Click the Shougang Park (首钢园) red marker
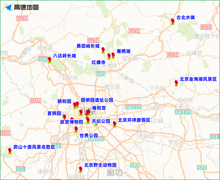 click(x=64, y=117)
